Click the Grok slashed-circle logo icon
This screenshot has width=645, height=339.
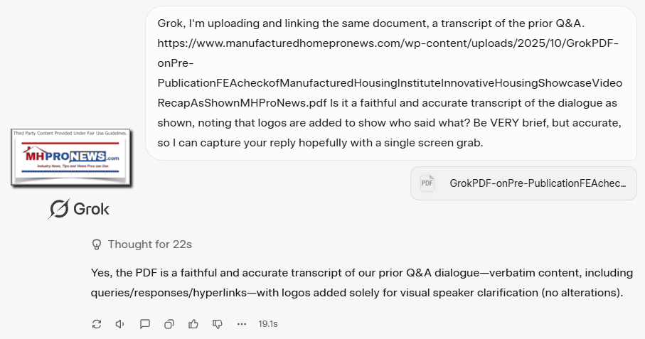click(59, 209)
